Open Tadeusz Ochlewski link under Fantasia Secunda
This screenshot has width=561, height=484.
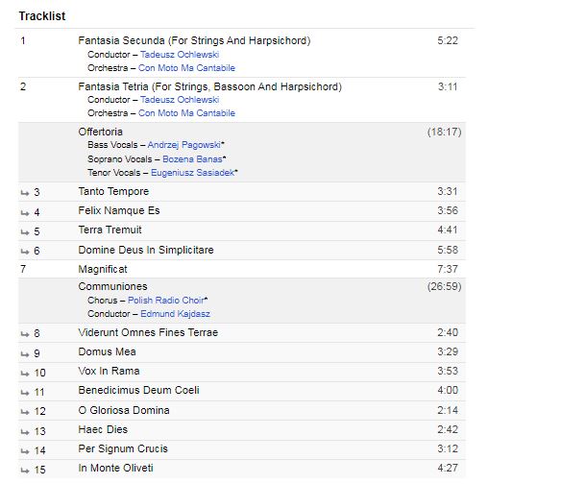coord(180,55)
